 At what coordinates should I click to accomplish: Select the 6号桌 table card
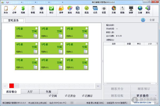coord(77,48)
